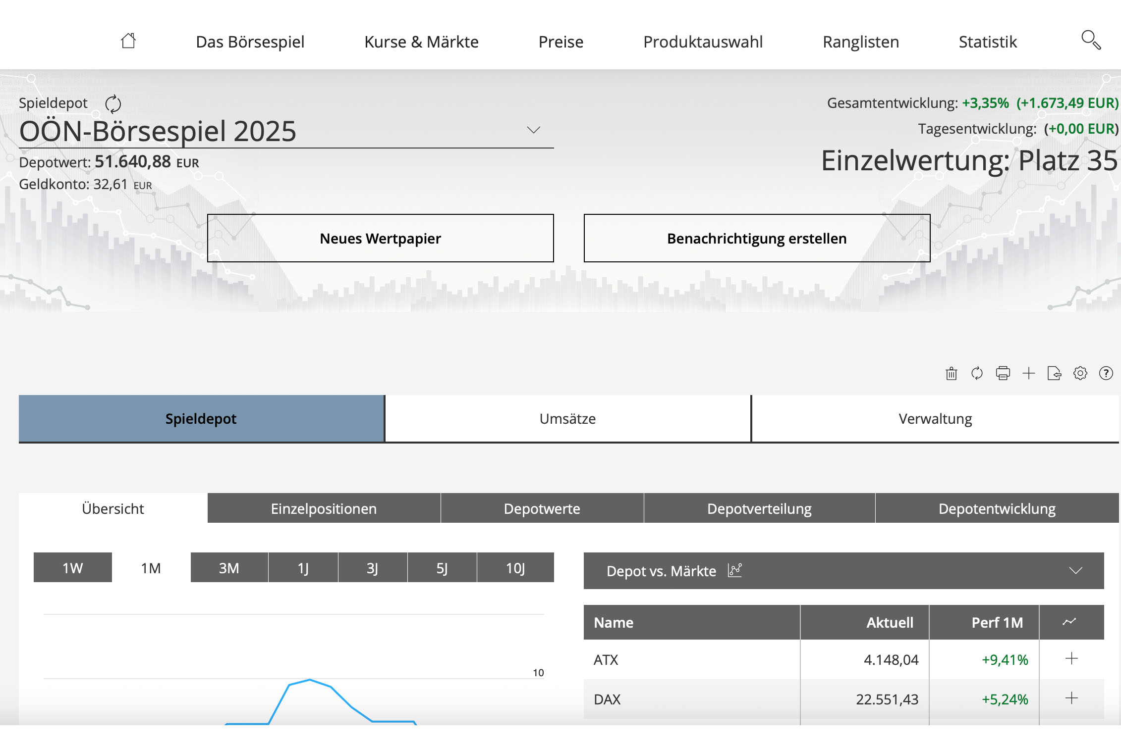Open the search magnifier icon

point(1091,40)
